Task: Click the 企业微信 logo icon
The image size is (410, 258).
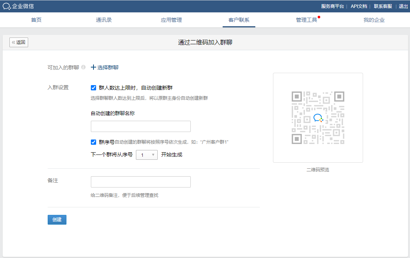Action: 7,6
